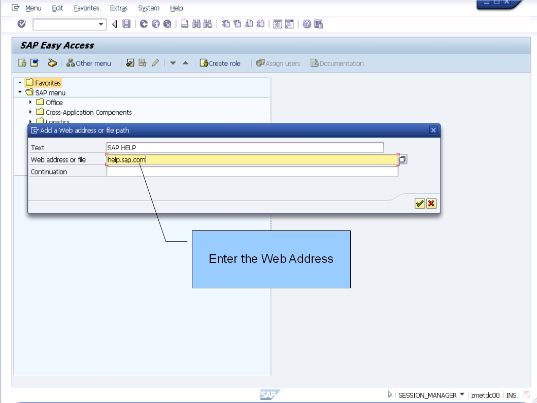The width and height of the screenshot is (537, 403).
Task: Click the Save diskette icon
Action: tap(127, 24)
